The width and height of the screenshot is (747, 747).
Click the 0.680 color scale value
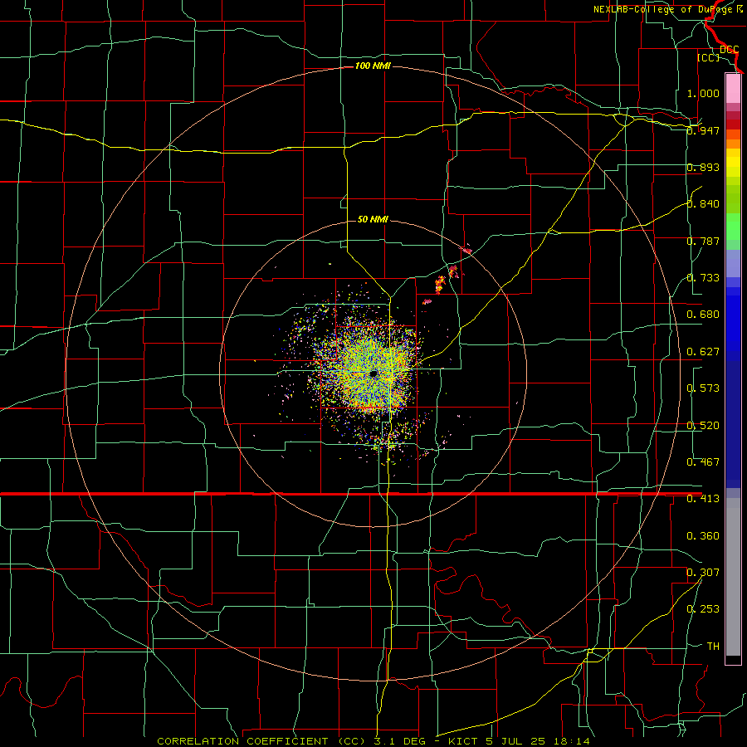click(x=703, y=315)
